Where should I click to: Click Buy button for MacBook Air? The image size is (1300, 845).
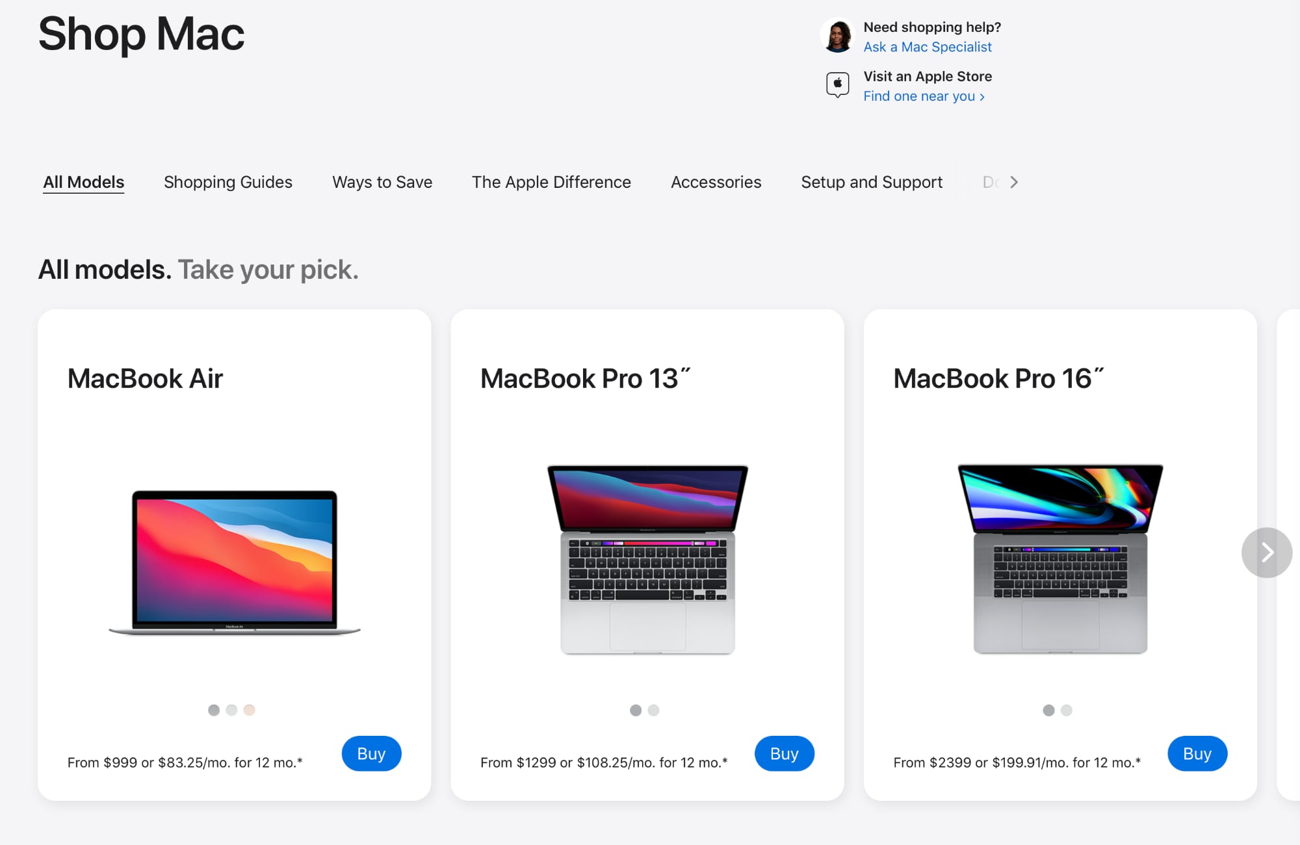pyautogui.click(x=370, y=752)
